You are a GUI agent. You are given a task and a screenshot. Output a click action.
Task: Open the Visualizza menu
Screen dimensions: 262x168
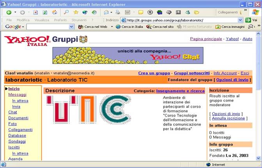coord(42,20)
